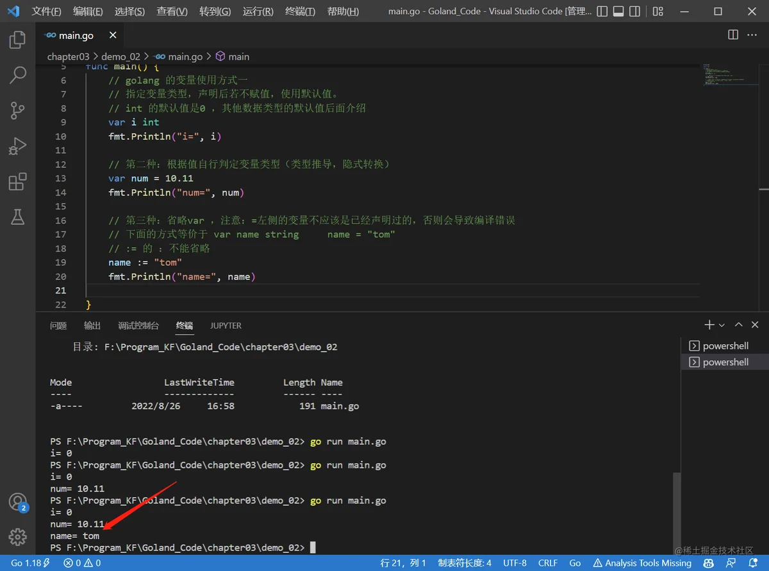The image size is (769, 571).
Task: Change indentation via 制表符长度: 4
Action: pos(465,563)
